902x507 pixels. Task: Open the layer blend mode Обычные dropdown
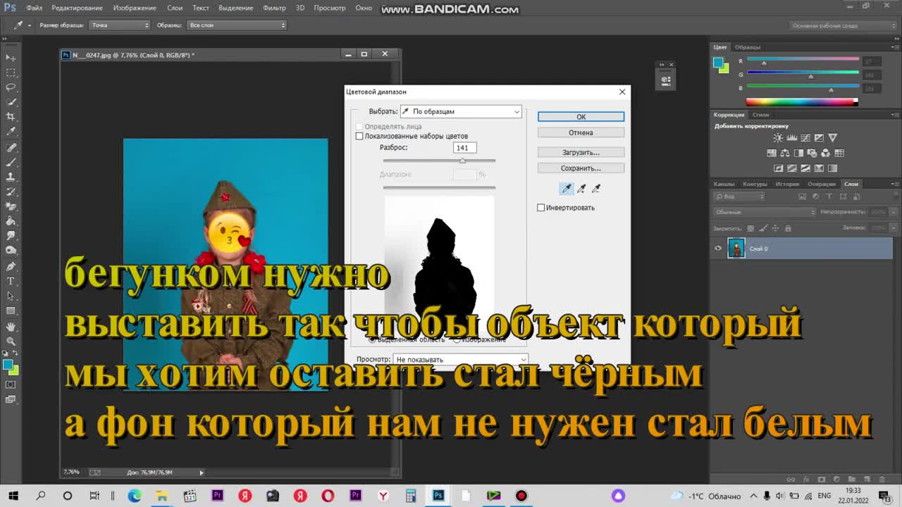(x=765, y=212)
